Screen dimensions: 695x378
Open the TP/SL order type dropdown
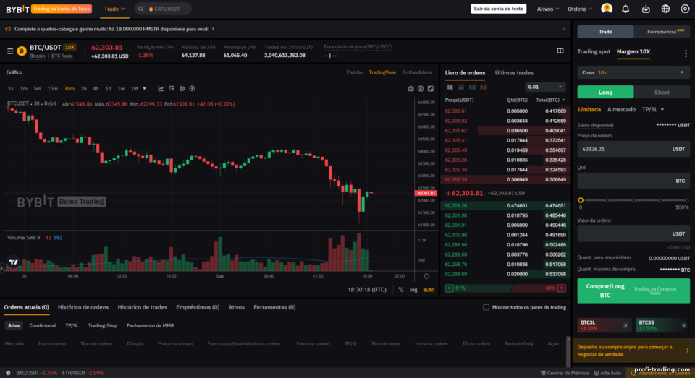[x=653, y=109]
